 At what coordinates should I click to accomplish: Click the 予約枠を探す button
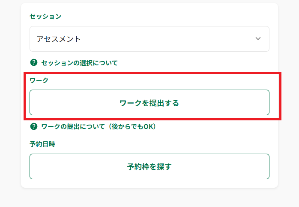149,166
